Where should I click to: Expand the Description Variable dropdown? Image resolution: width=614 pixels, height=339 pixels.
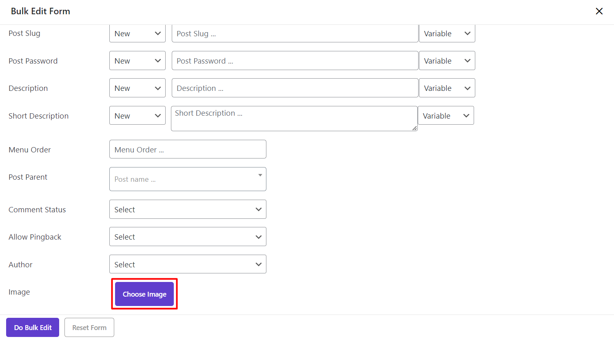pos(447,88)
